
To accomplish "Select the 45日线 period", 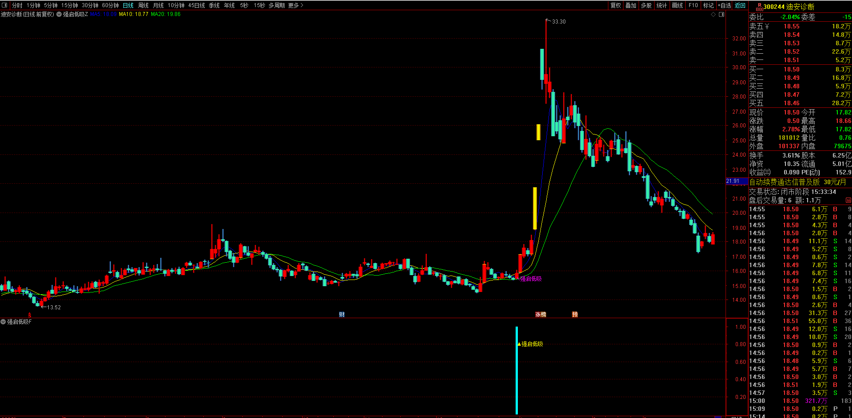I will coord(197,5).
